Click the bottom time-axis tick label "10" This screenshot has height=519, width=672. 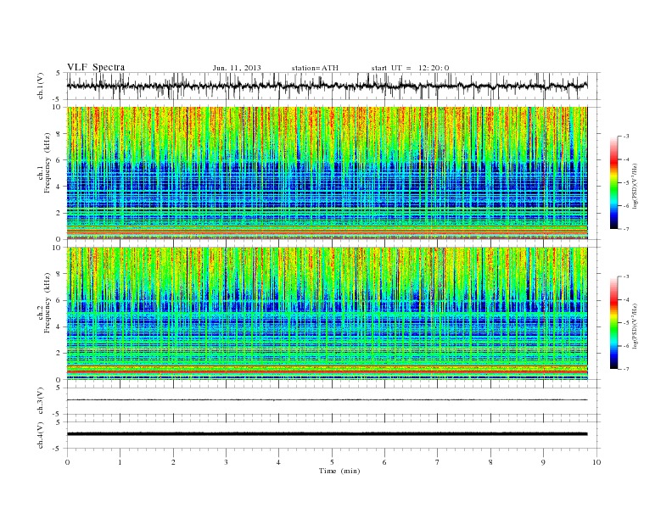pyautogui.click(x=596, y=462)
